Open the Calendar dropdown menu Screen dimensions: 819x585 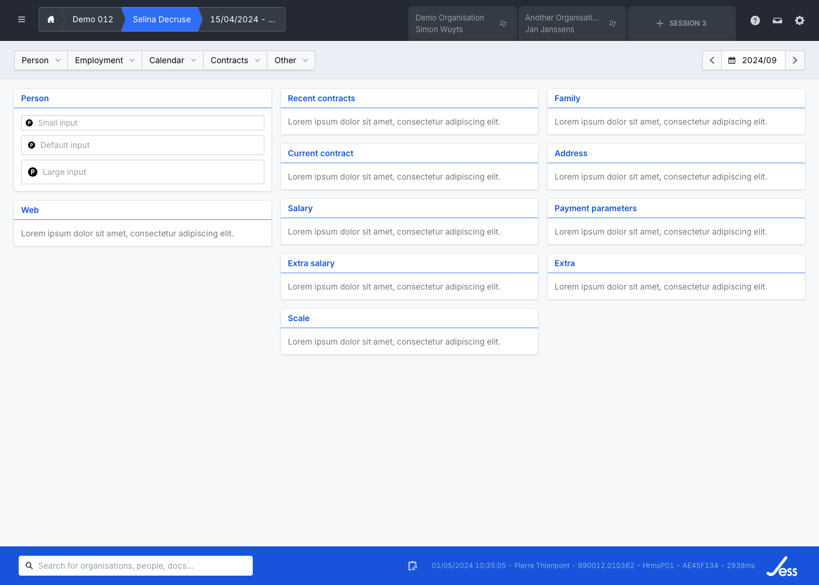tap(173, 60)
